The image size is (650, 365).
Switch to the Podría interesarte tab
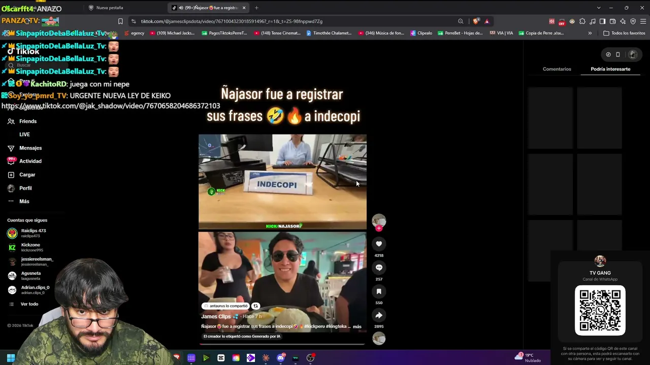pos(610,69)
